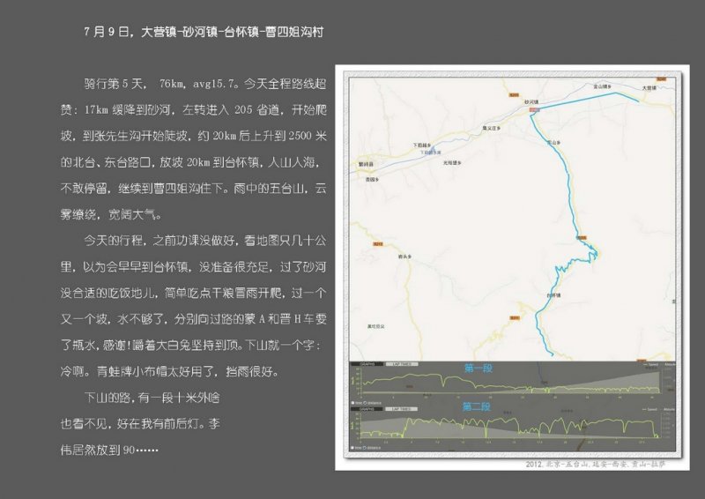705x499 pixels.
Task: Select the distance radio button under 第二段 chart
Action: pos(367,447)
